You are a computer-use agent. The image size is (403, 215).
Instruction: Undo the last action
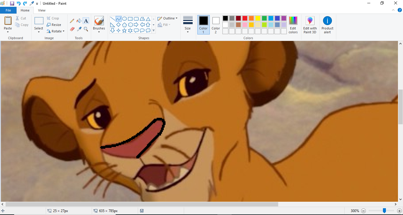(x=19, y=4)
